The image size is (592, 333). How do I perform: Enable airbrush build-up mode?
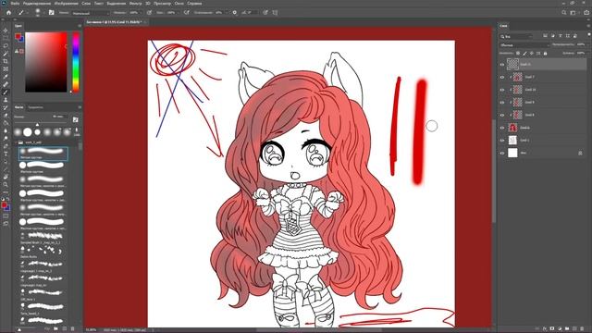click(186, 12)
